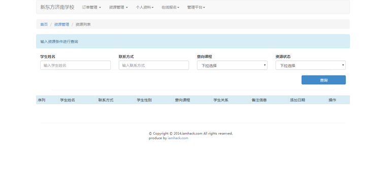Click the 新东方济南学校 brand title
Viewport: 386px width, 196px height.
point(57,7)
